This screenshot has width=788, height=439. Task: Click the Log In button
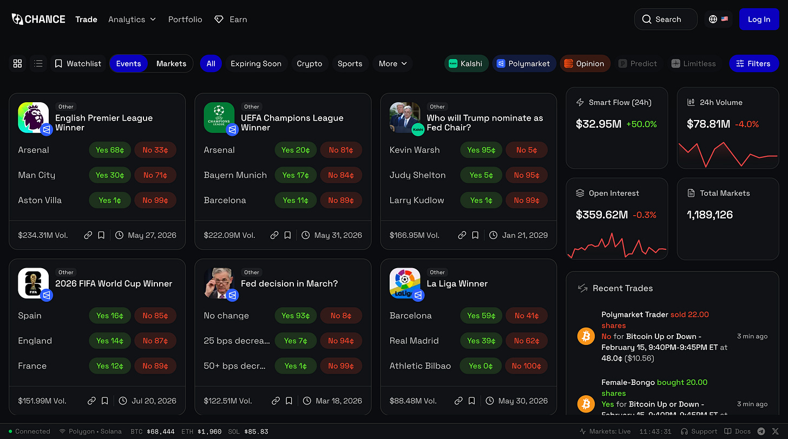(x=759, y=19)
